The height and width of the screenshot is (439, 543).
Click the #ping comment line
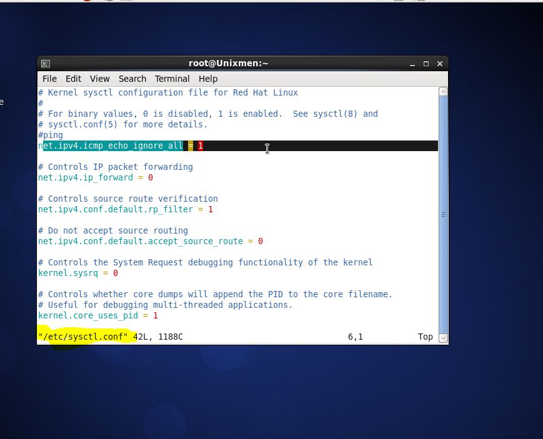pyautogui.click(x=51, y=135)
